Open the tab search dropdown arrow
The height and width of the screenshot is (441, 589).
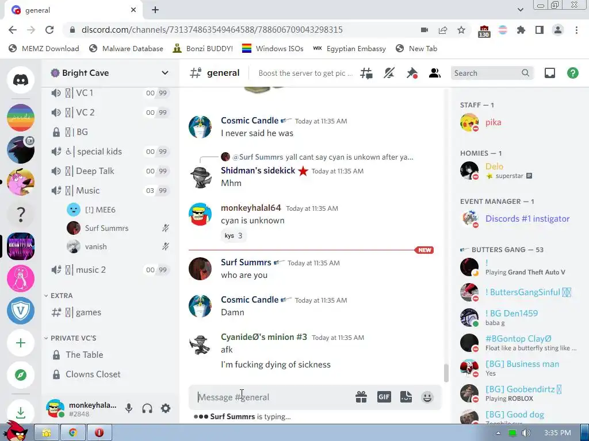click(520, 10)
